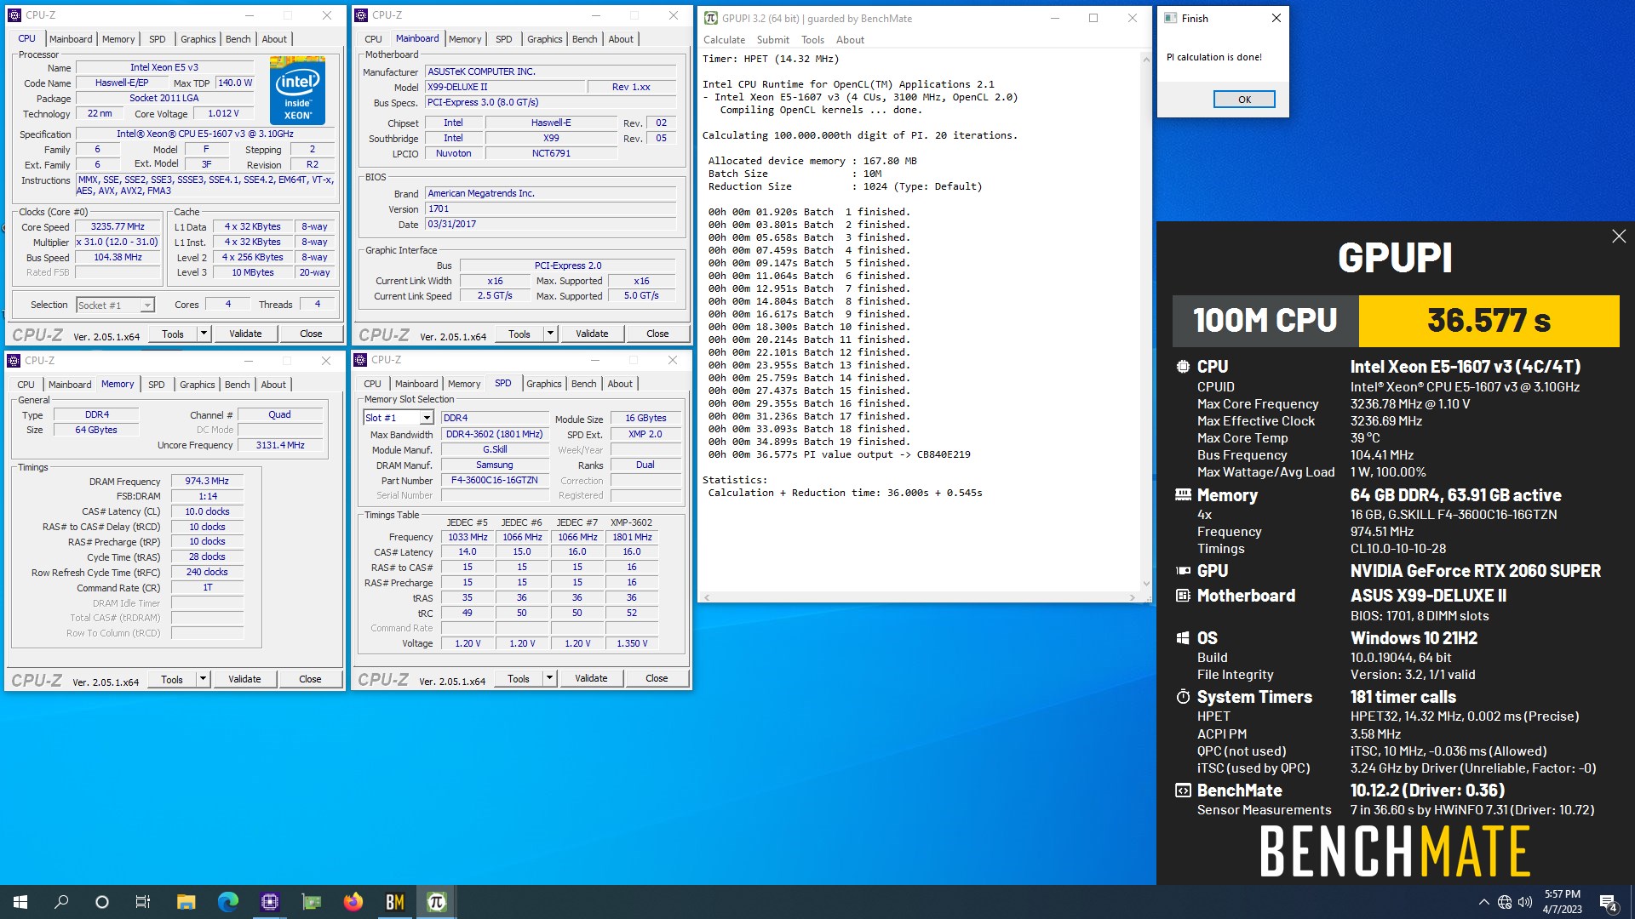
Task: Click the Intel Xeon inside logo
Action: point(297,90)
